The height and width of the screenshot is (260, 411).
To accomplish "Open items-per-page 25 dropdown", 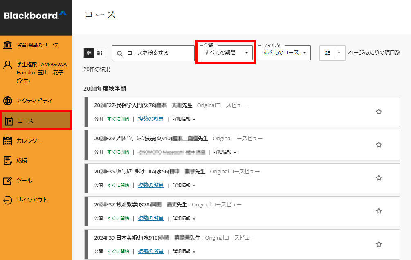I will (x=332, y=53).
